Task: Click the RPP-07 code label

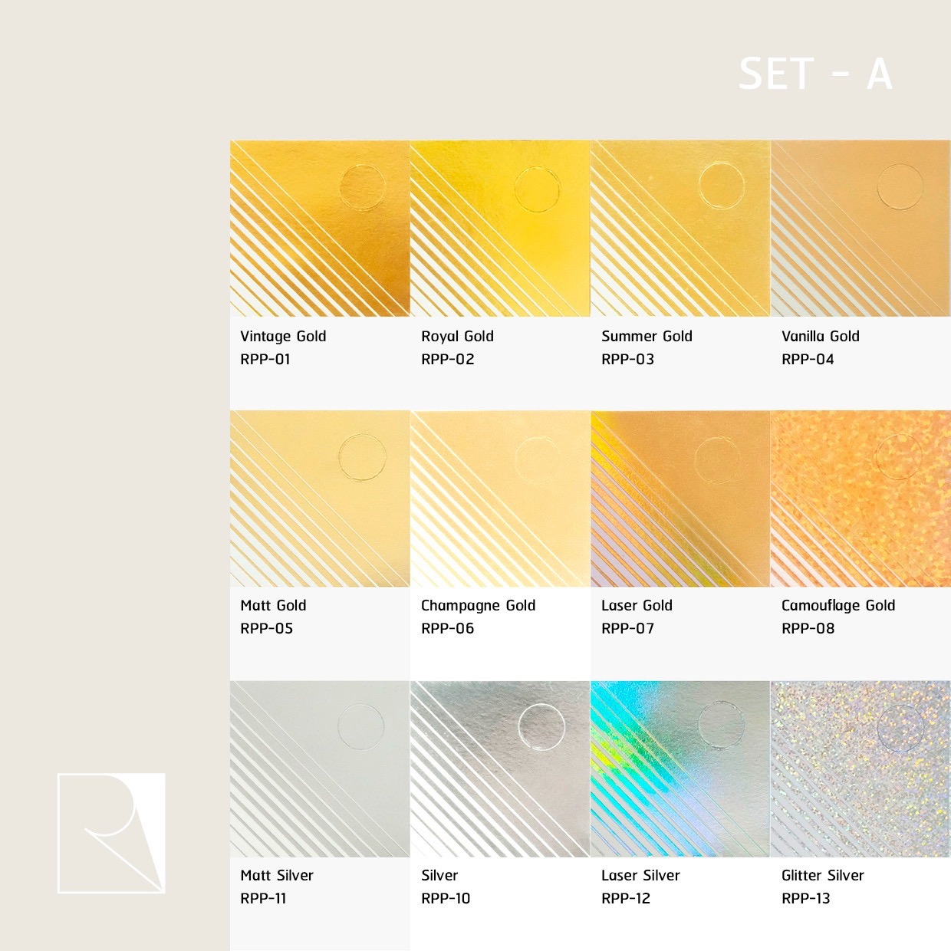Action: 627,628
